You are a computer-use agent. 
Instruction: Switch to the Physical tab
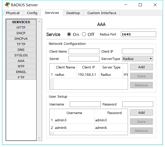[13, 13]
